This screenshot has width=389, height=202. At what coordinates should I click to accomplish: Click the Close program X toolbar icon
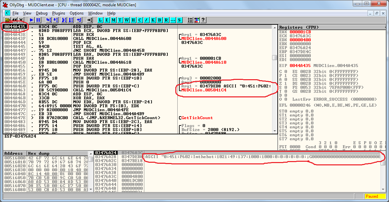click(21, 20)
